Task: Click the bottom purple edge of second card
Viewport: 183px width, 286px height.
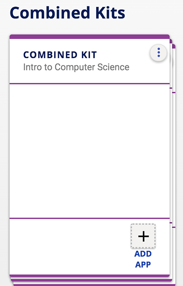Action: coord(91,280)
